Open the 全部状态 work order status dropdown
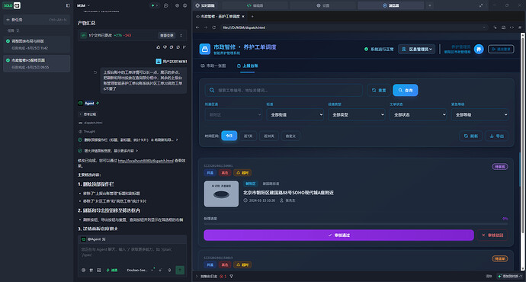 tap(419, 114)
